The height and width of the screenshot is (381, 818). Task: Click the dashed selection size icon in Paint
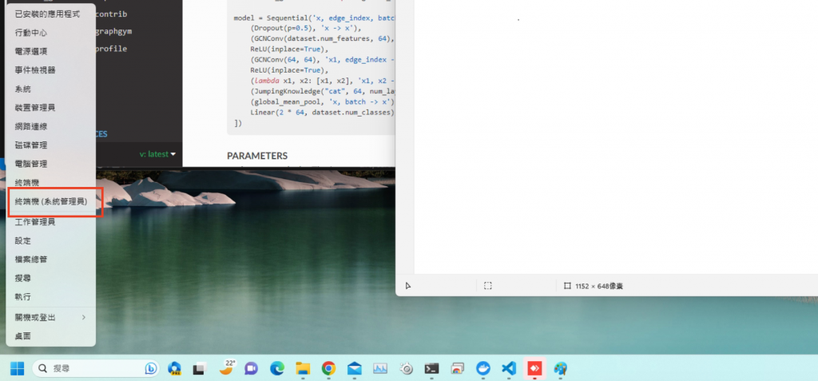coord(488,286)
